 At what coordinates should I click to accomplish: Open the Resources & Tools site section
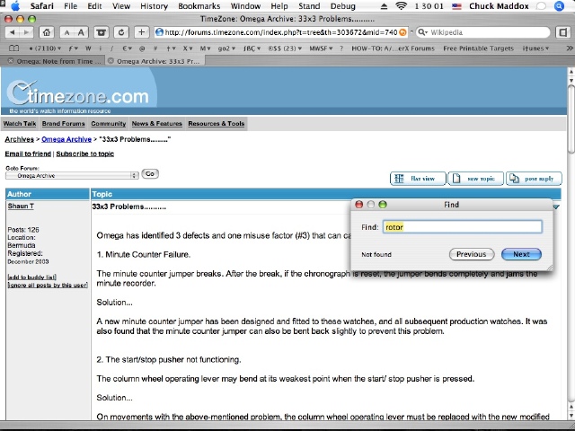(x=217, y=124)
